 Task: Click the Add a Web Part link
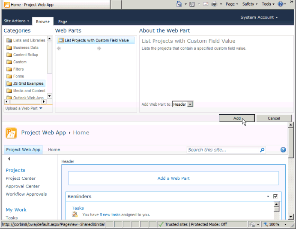pyautogui.click(x=173, y=178)
